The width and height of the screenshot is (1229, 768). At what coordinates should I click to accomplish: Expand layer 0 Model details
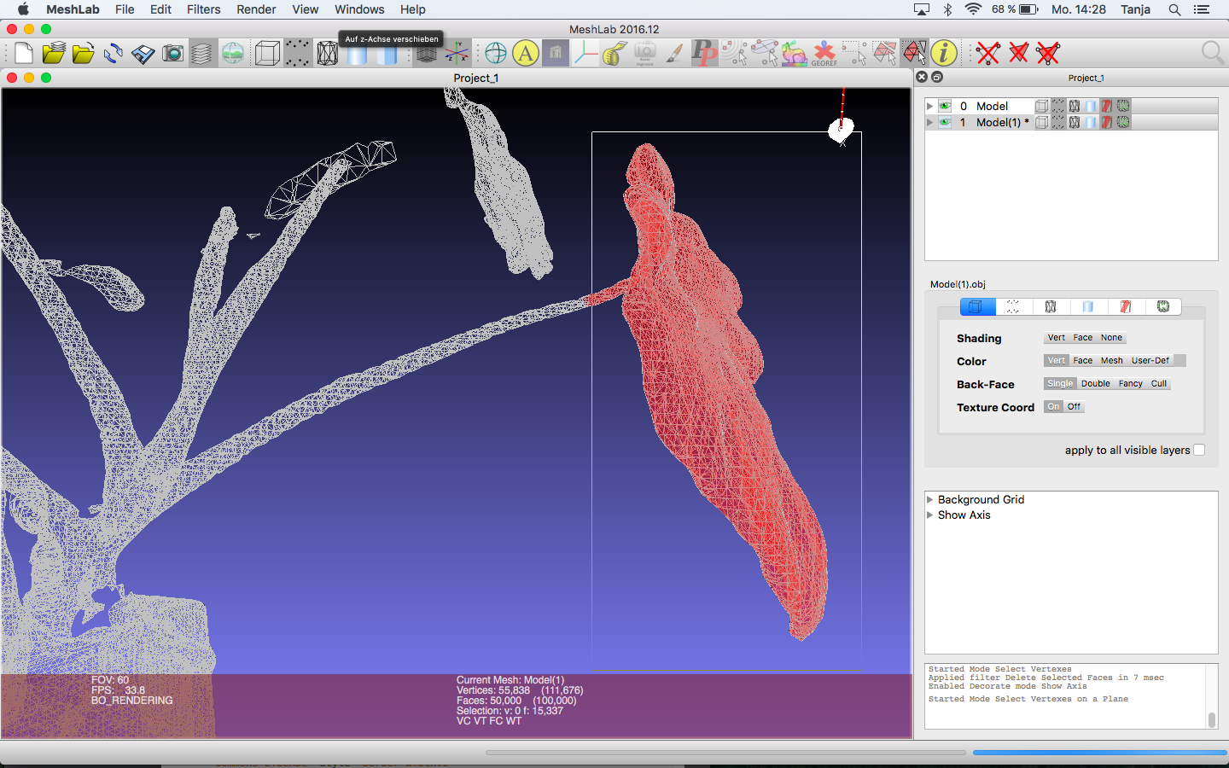pyautogui.click(x=930, y=106)
